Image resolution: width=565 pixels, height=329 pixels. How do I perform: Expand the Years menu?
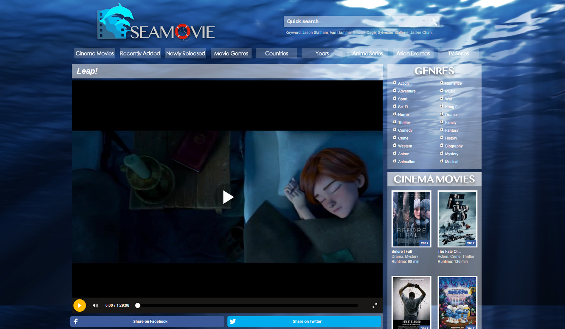click(x=322, y=53)
